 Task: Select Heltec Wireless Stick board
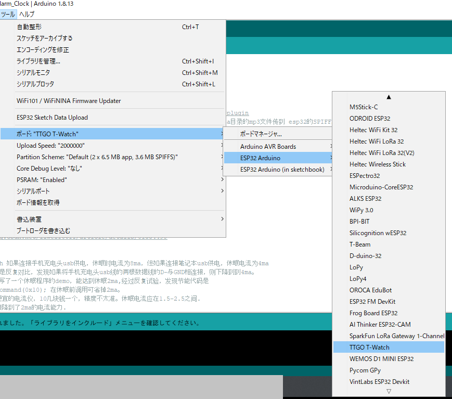(x=389, y=164)
